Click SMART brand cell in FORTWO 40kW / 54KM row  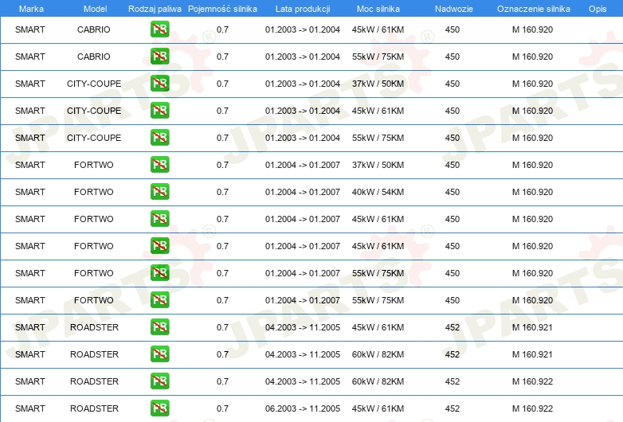point(30,192)
